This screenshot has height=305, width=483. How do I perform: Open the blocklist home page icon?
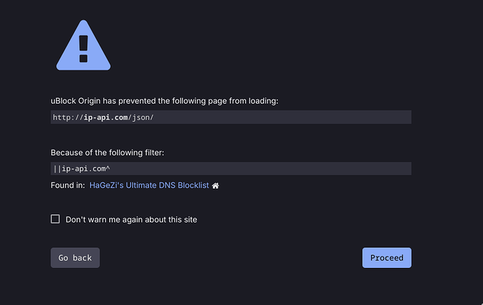click(216, 185)
